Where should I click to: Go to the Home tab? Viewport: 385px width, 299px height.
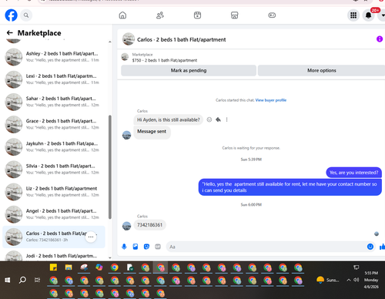pyautogui.click(x=122, y=15)
